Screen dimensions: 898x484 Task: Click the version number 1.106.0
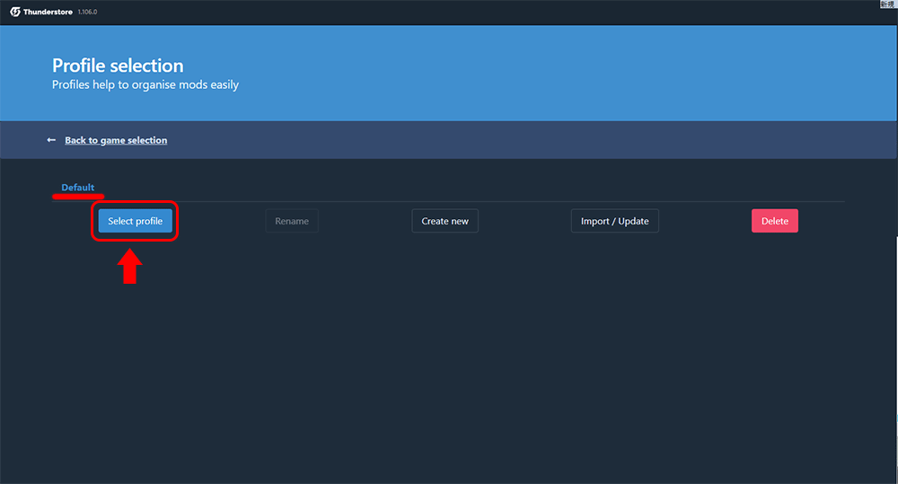(x=87, y=12)
